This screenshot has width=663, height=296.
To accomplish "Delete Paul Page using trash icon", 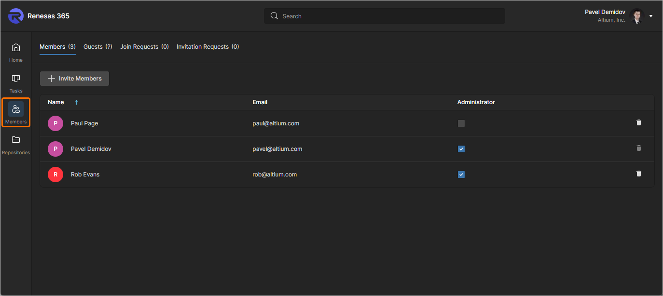I will pyautogui.click(x=639, y=123).
